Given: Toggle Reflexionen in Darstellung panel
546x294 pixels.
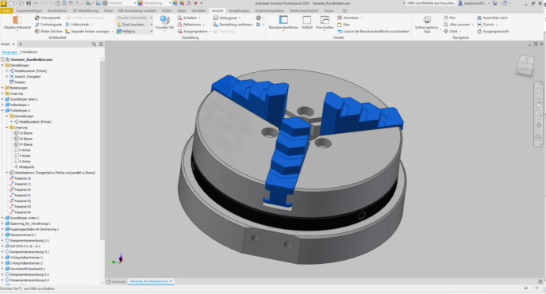Looking at the screenshot, I should (190, 25).
